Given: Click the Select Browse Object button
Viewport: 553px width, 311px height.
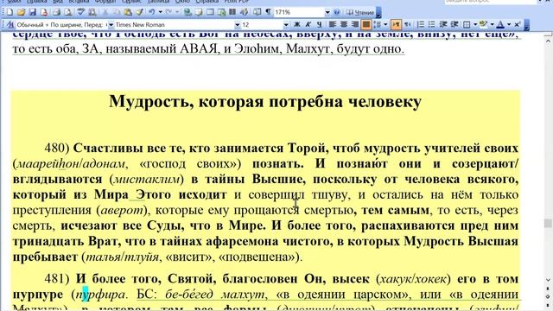Looking at the screenshot, I should (548, 296).
